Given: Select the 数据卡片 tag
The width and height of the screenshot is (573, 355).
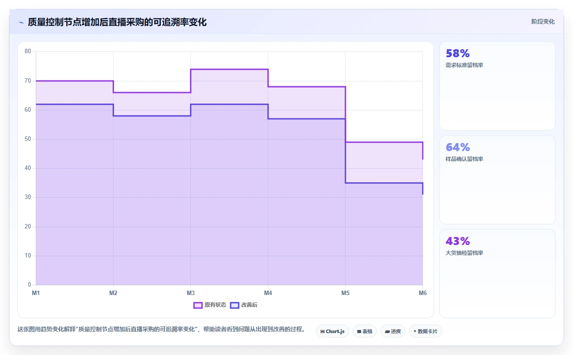Looking at the screenshot, I should (x=426, y=331).
